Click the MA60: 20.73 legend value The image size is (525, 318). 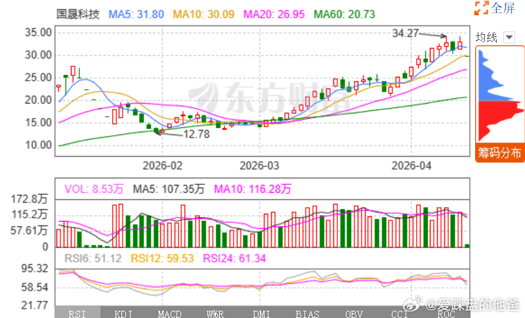[x=344, y=14]
